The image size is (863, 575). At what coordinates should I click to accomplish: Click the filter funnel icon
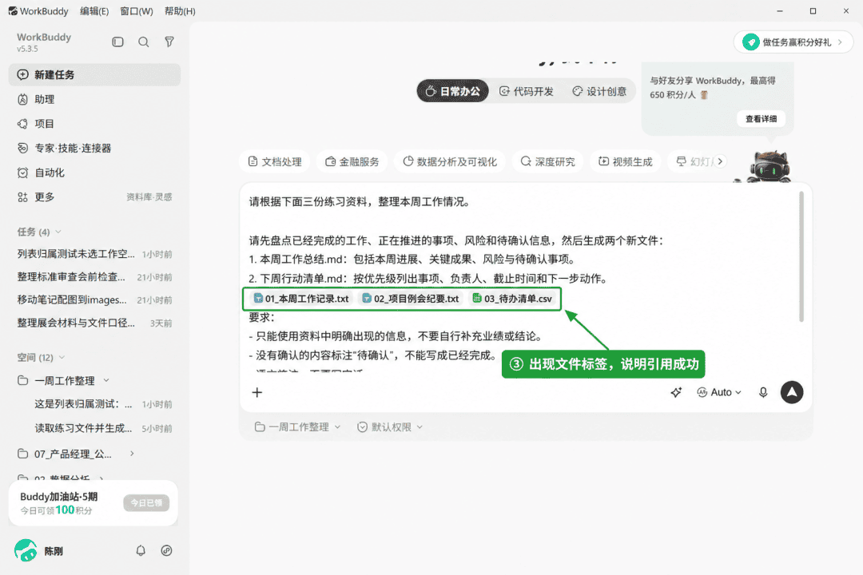click(169, 42)
